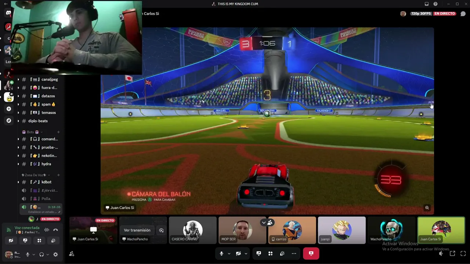Hide the participants row with the chevron pill

pos(267,223)
